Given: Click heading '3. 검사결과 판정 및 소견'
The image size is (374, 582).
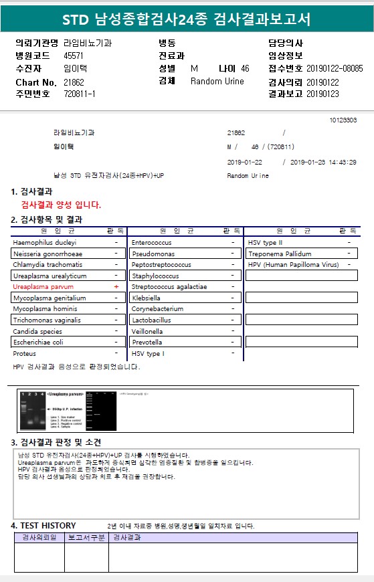Looking at the screenshot, I should click(56, 442).
